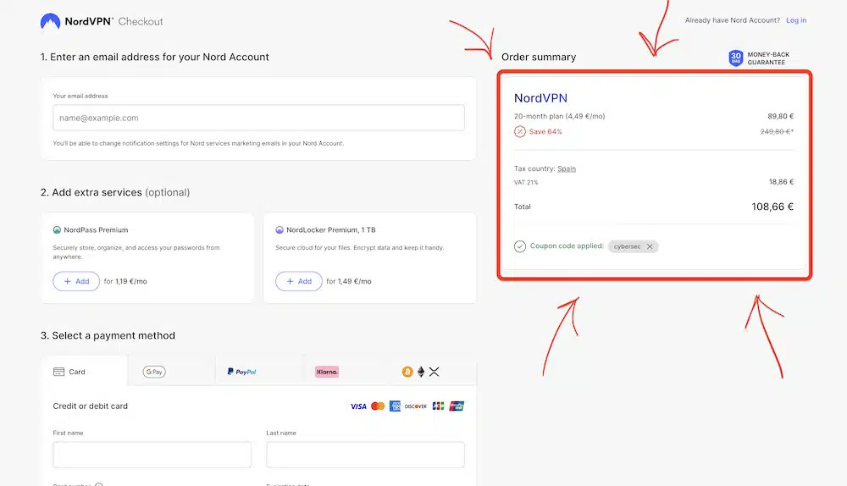The width and height of the screenshot is (847, 486).
Task: Focus the Last name field
Action: (x=365, y=455)
